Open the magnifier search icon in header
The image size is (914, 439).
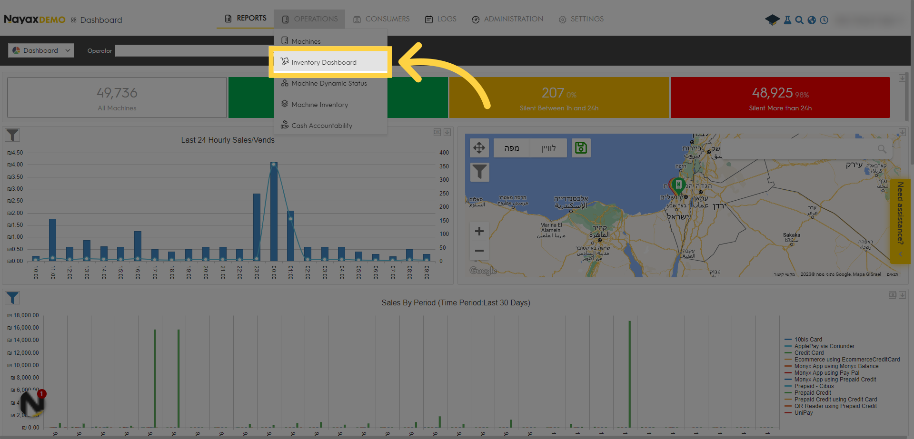pos(799,20)
